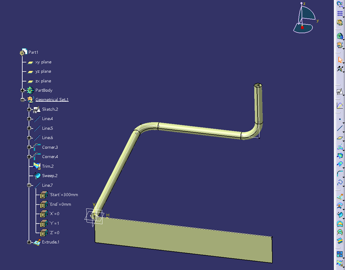This screenshot has width=345, height=270.
Task: Select the Object Repetition tool
Action: (x=340, y=4)
